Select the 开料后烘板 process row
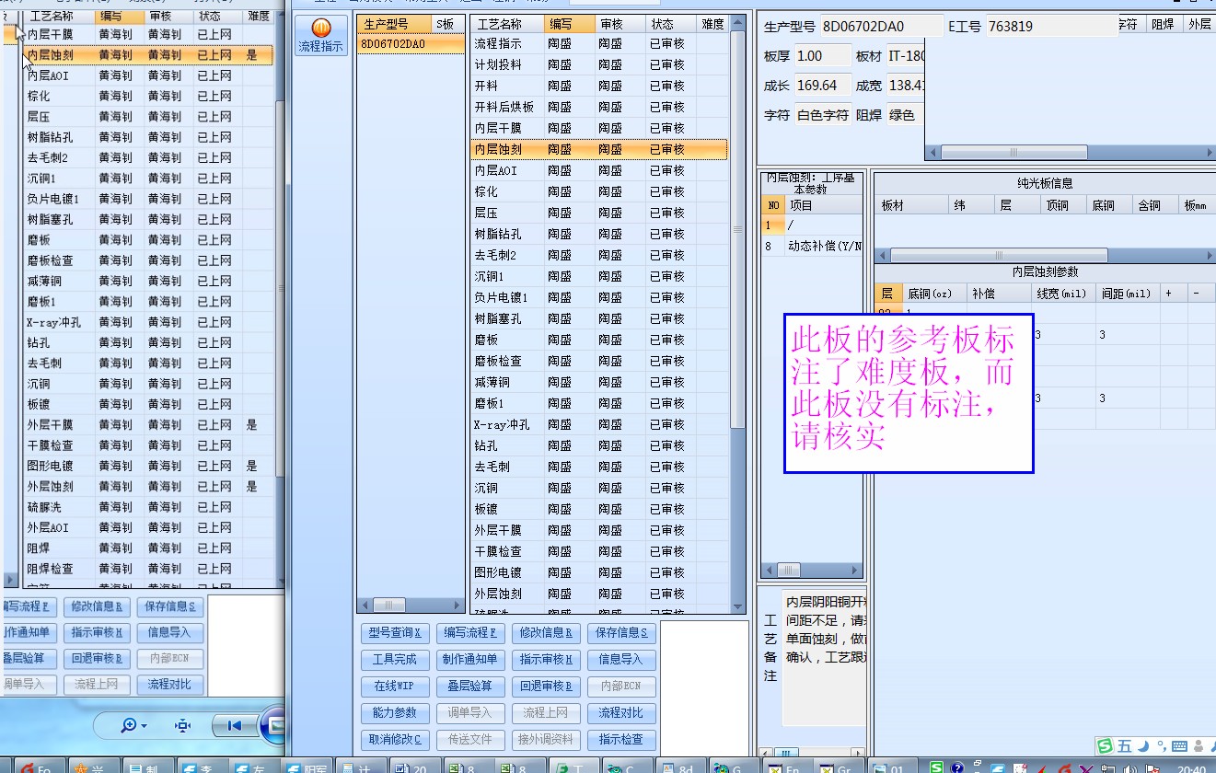 [x=599, y=107]
